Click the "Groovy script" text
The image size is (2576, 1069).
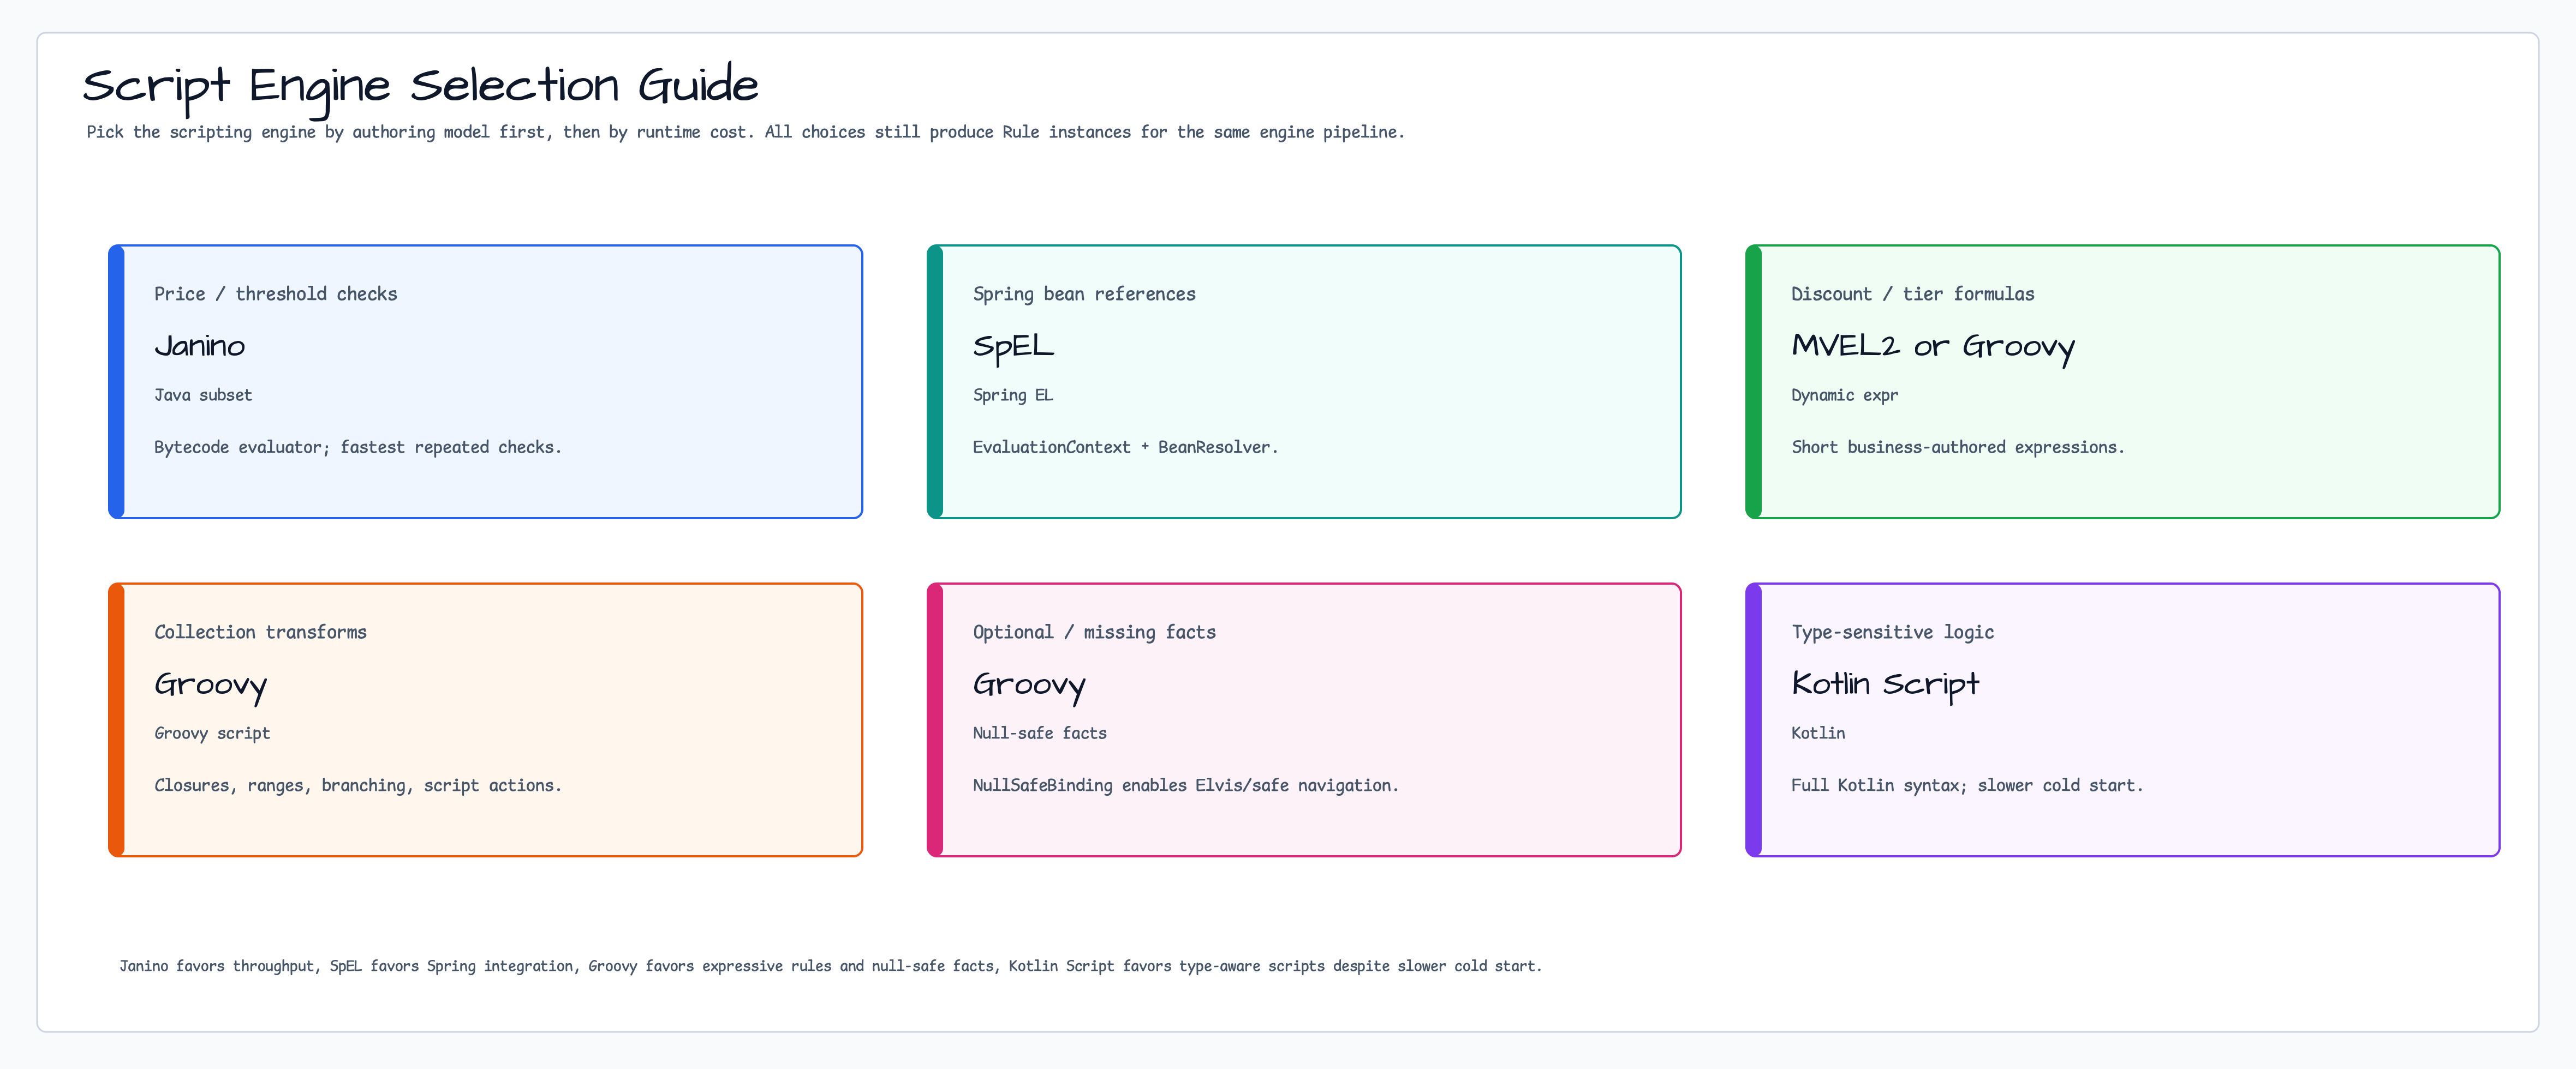coord(212,734)
